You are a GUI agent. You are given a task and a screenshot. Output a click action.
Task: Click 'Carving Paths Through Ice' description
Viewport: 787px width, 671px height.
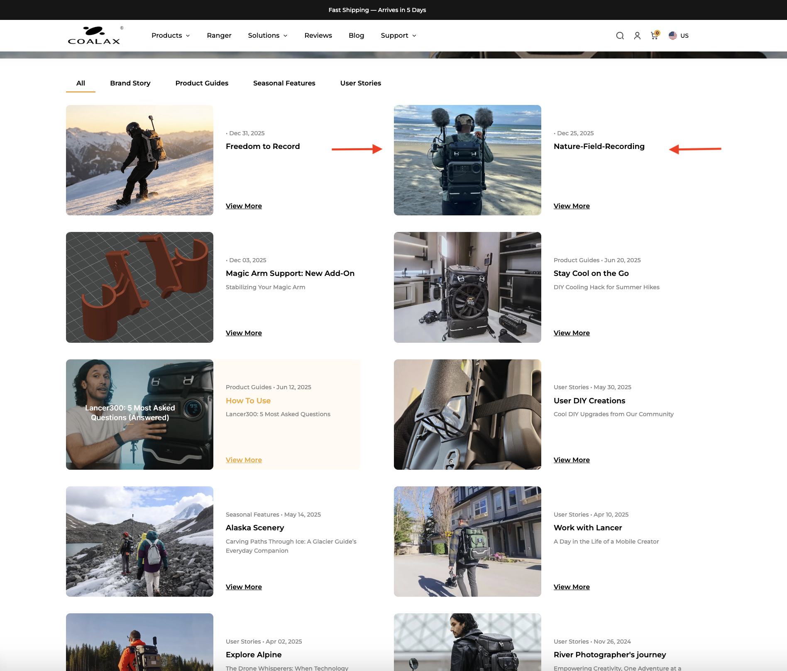click(x=291, y=546)
